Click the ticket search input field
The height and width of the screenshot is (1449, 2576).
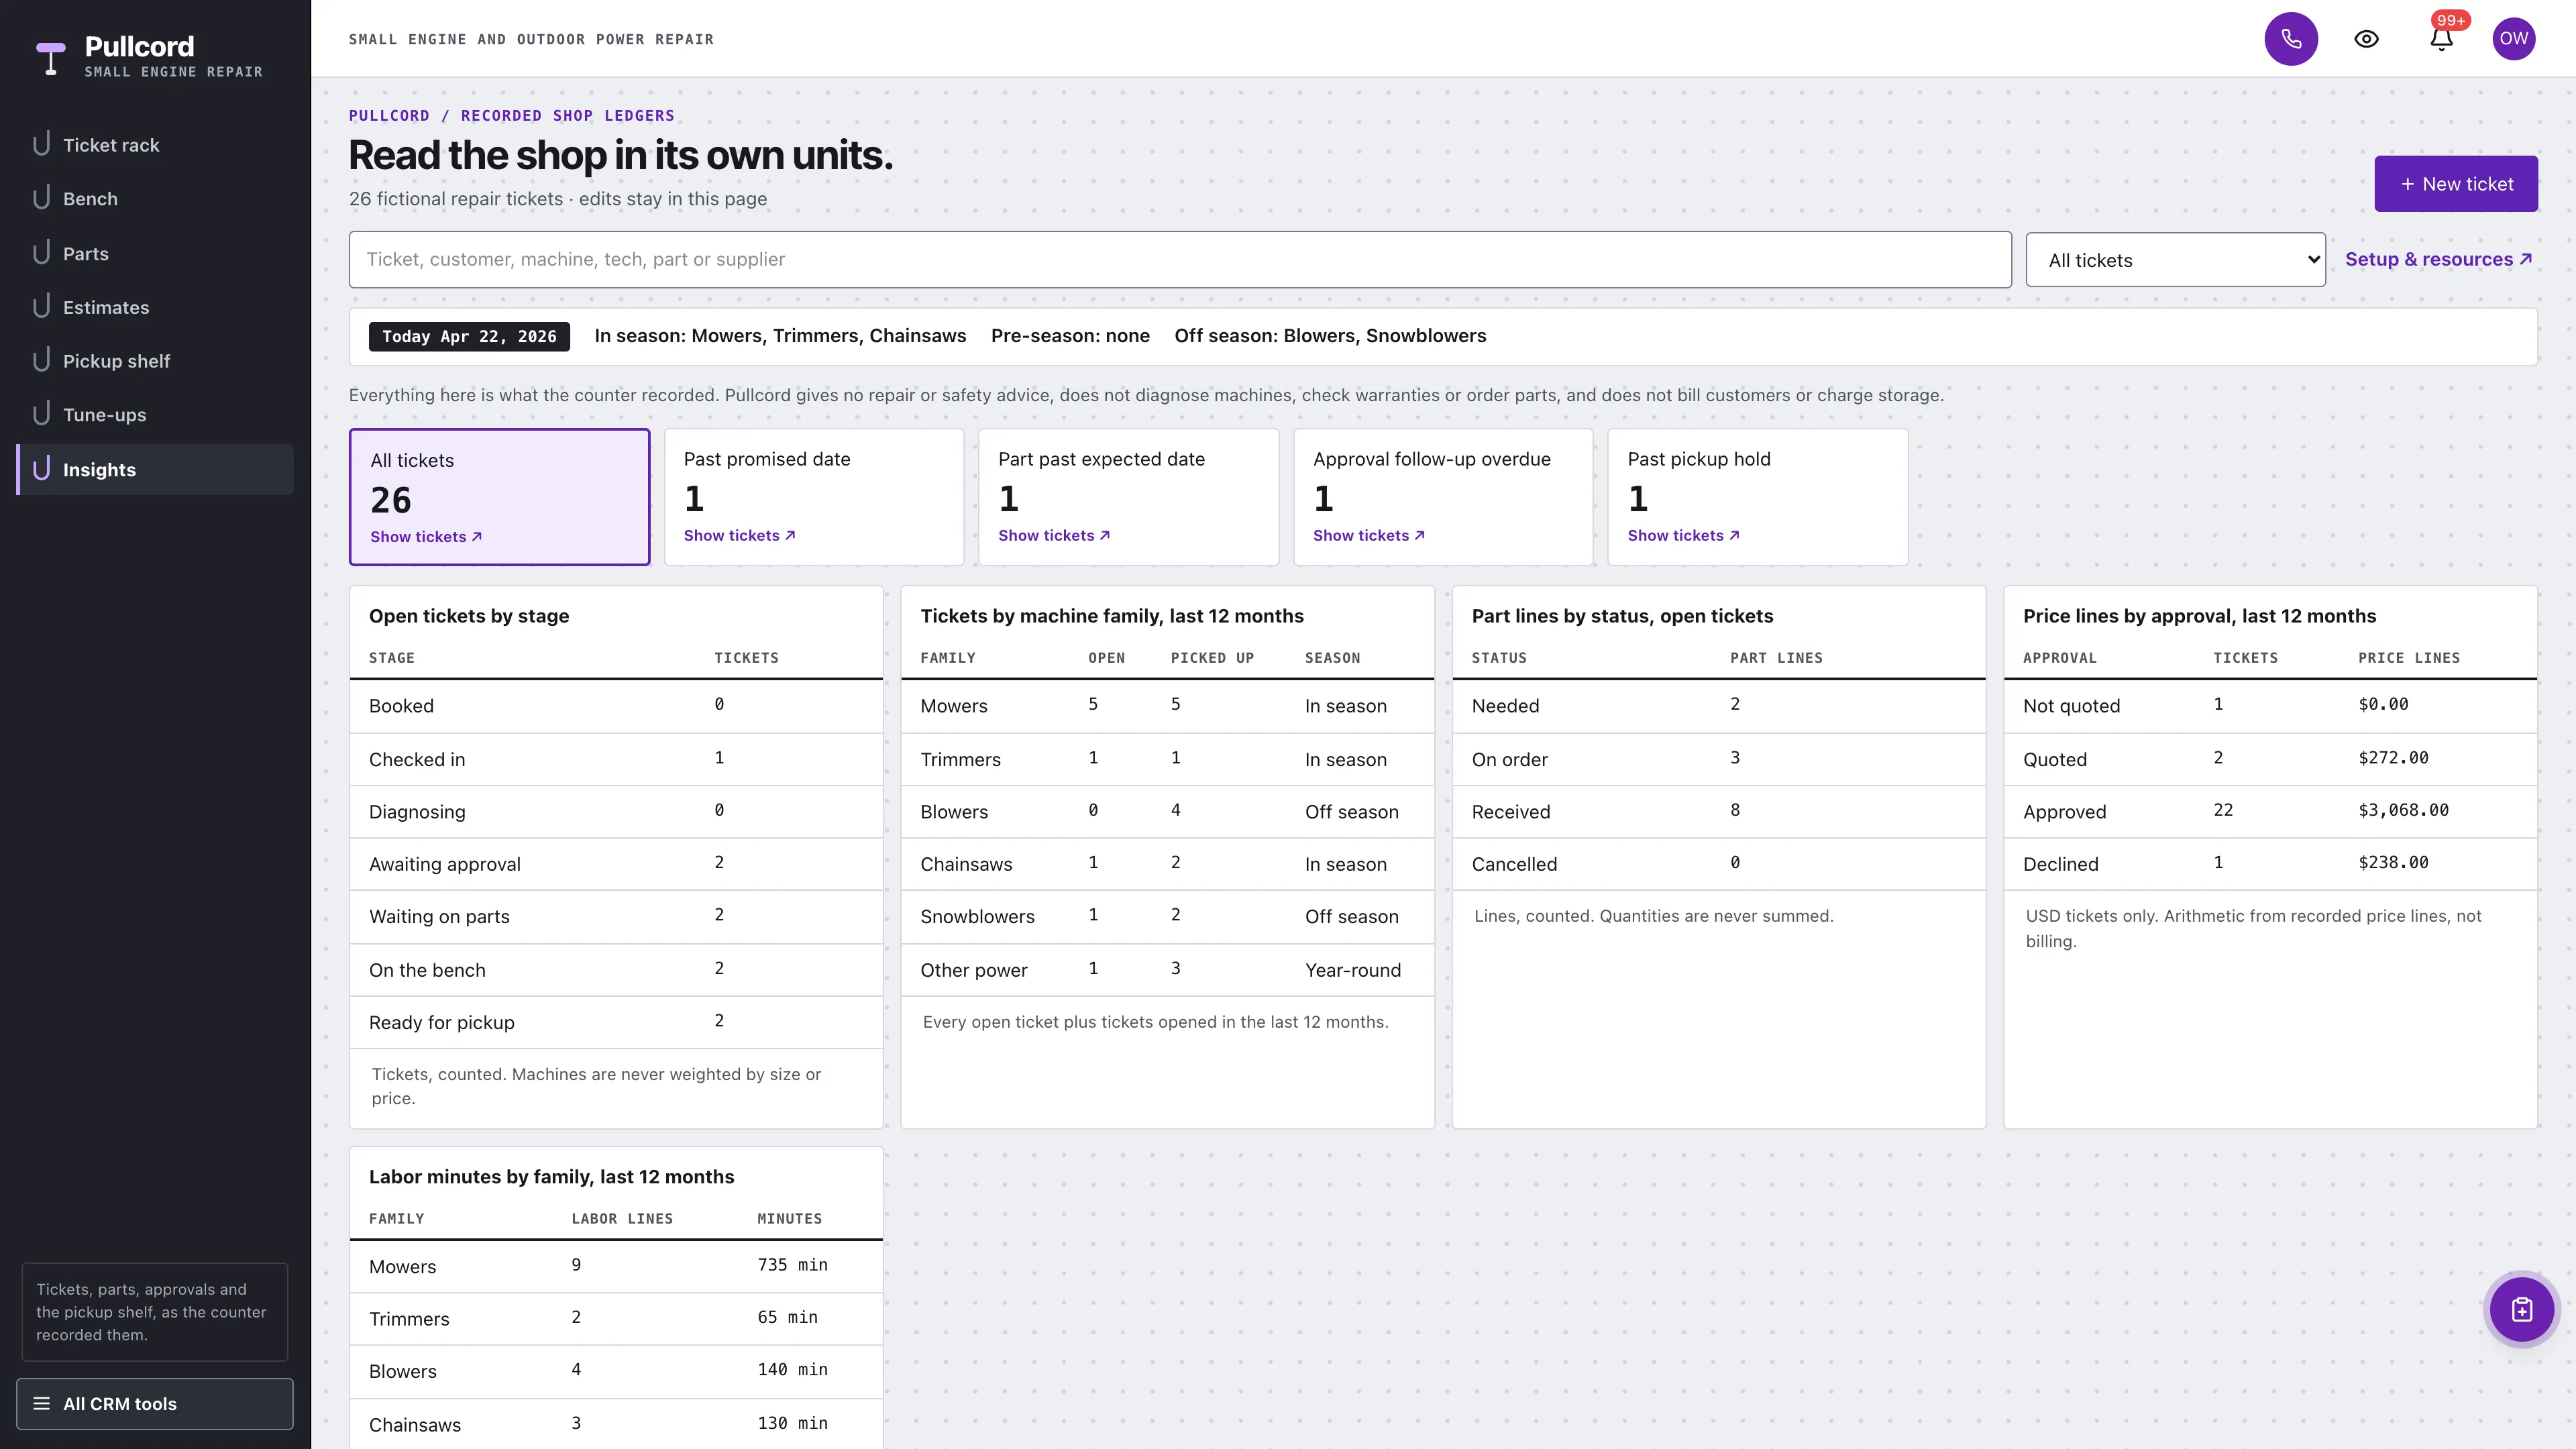[x=1180, y=260]
